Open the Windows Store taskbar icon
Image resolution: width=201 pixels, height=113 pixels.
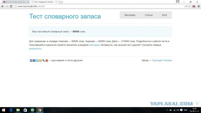(25, 110)
